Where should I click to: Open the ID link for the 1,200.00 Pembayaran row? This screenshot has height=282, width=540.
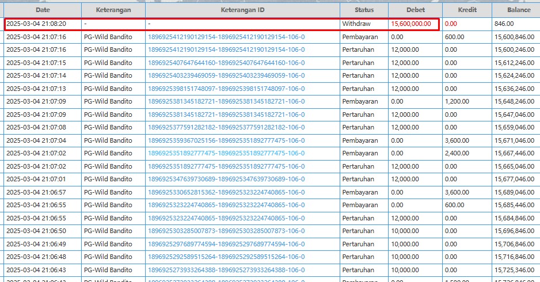pos(226,101)
